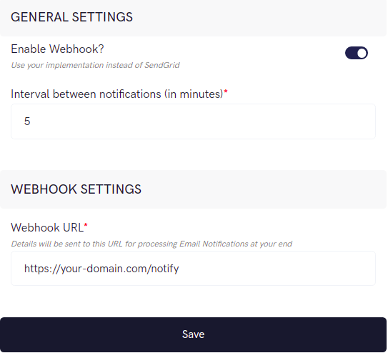Click the red asterisk beside Webhook URL
This screenshot has width=388, height=363.
[x=86, y=225]
